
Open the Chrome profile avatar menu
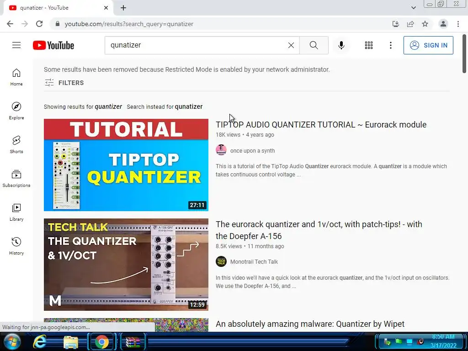443,24
